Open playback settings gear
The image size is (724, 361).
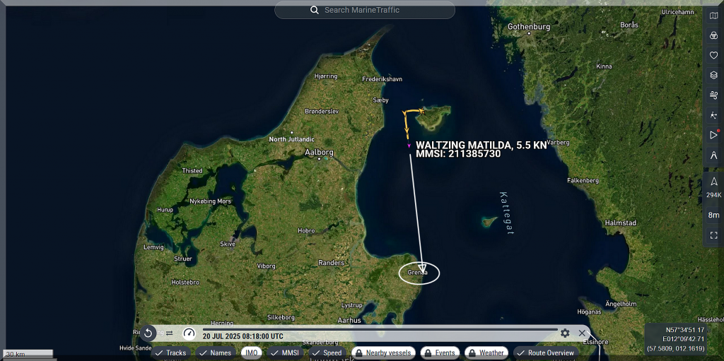(565, 333)
